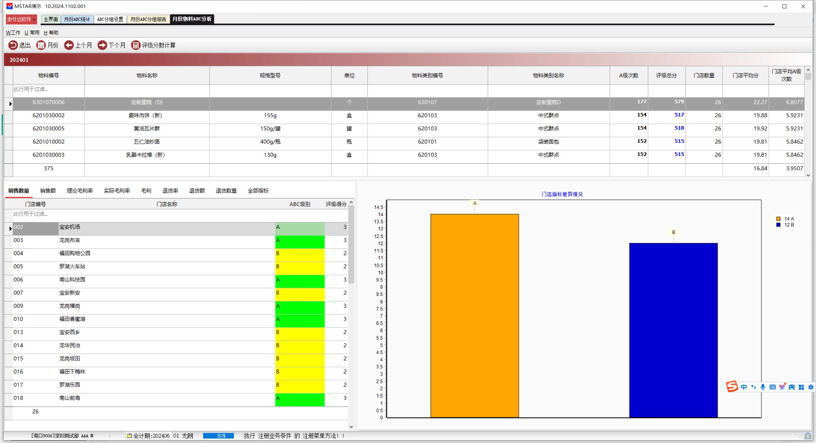816x443 pixels.
Task: Go to next month with 下个月 arrow
Action: [102, 45]
